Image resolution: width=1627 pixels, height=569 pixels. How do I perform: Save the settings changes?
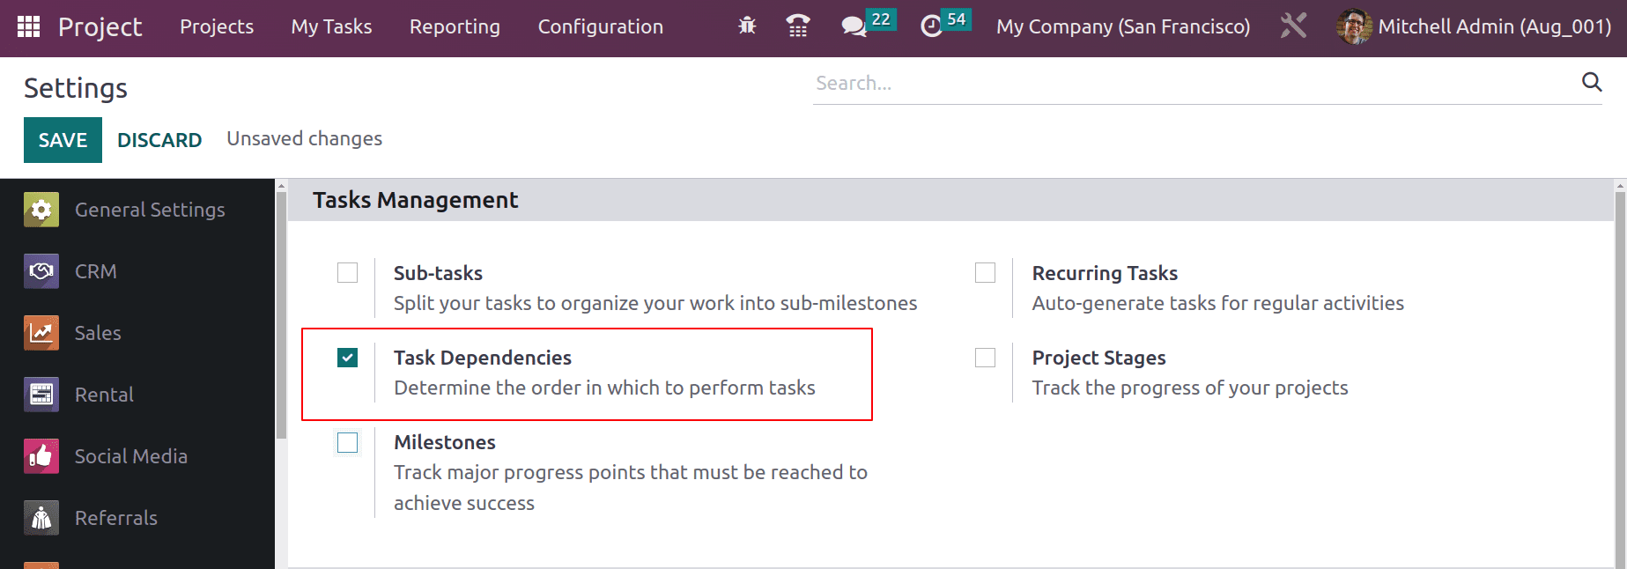click(x=63, y=140)
